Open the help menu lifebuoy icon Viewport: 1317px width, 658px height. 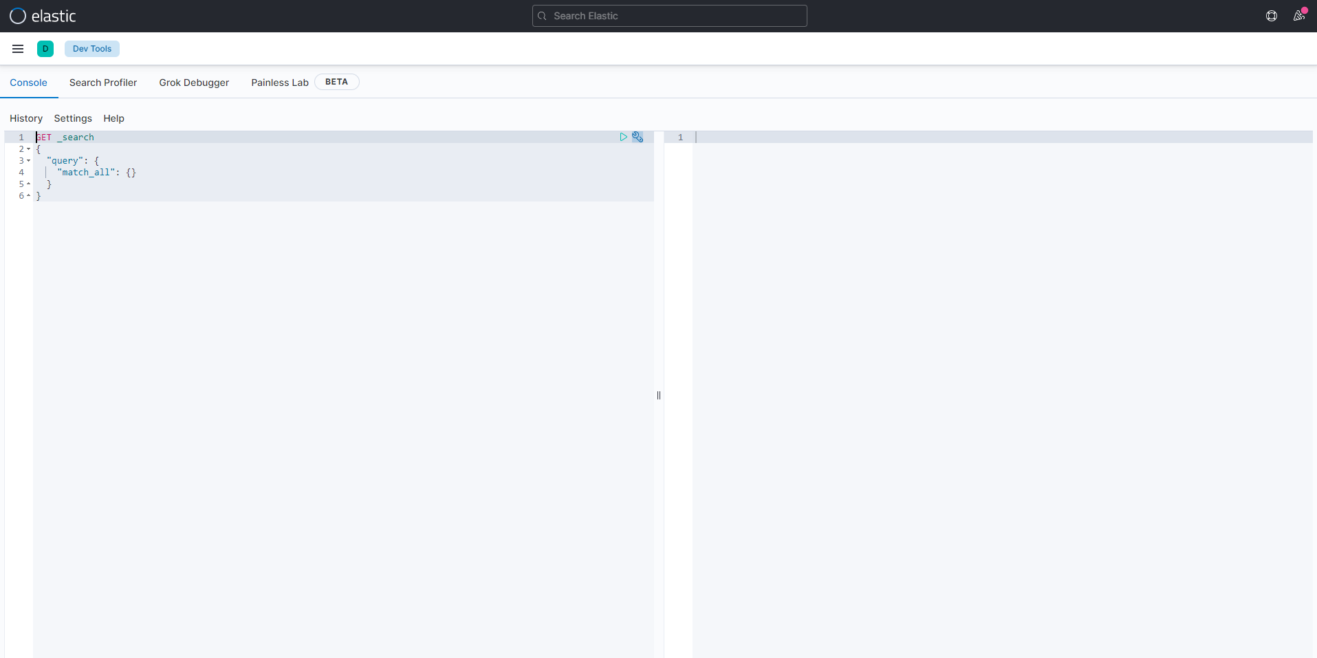tap(1272, 16)
